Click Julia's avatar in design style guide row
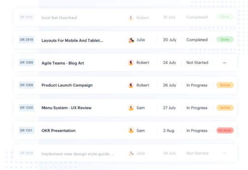This screenshot has height=170, width=248. click(131, 153)
